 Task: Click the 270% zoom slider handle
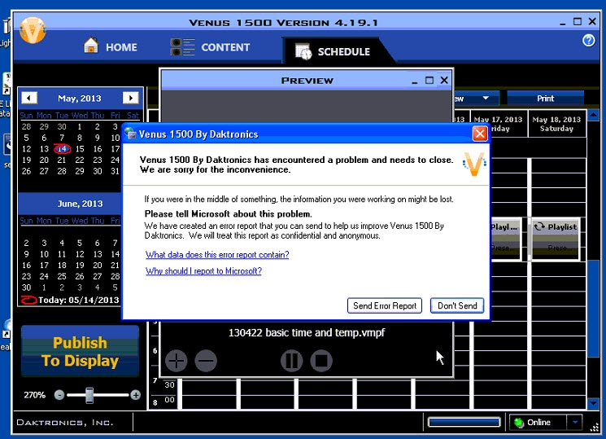pyautogui.click(x=89, y=395)
